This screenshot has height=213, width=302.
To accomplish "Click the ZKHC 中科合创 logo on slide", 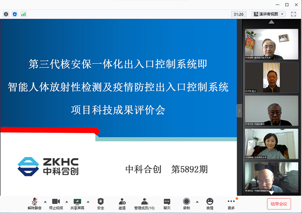I will coord(48,166).
